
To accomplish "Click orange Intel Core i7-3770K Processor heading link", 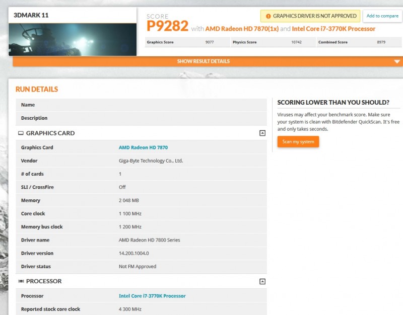I will (x=333, y=29).
